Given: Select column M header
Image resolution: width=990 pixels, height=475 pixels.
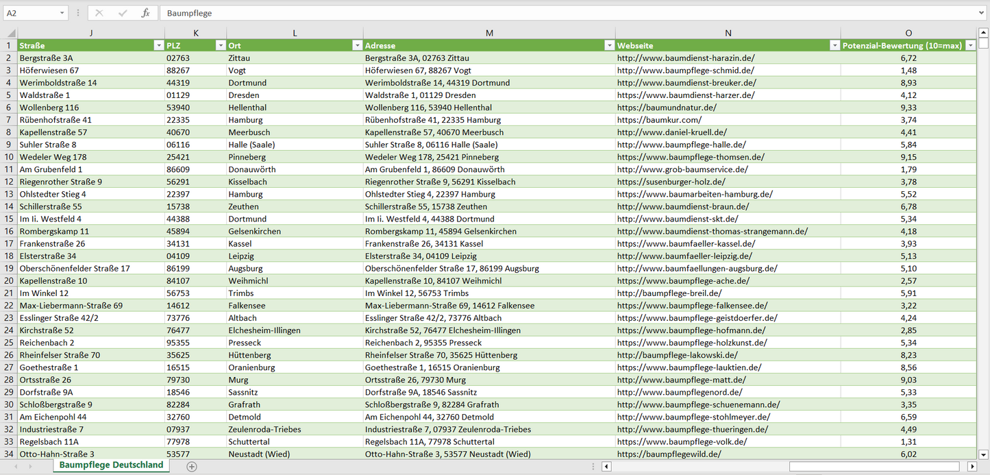Looking at the screenshot, I should [x=489, y=33].
